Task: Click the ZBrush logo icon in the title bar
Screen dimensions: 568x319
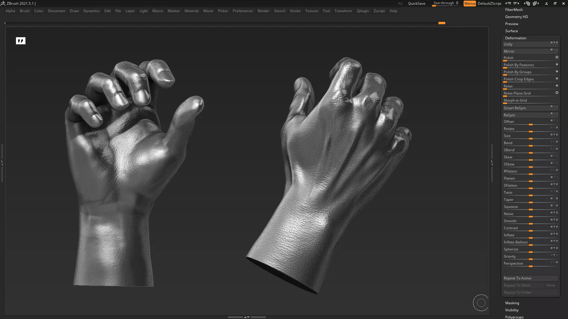Action: [x=3, y=4]
